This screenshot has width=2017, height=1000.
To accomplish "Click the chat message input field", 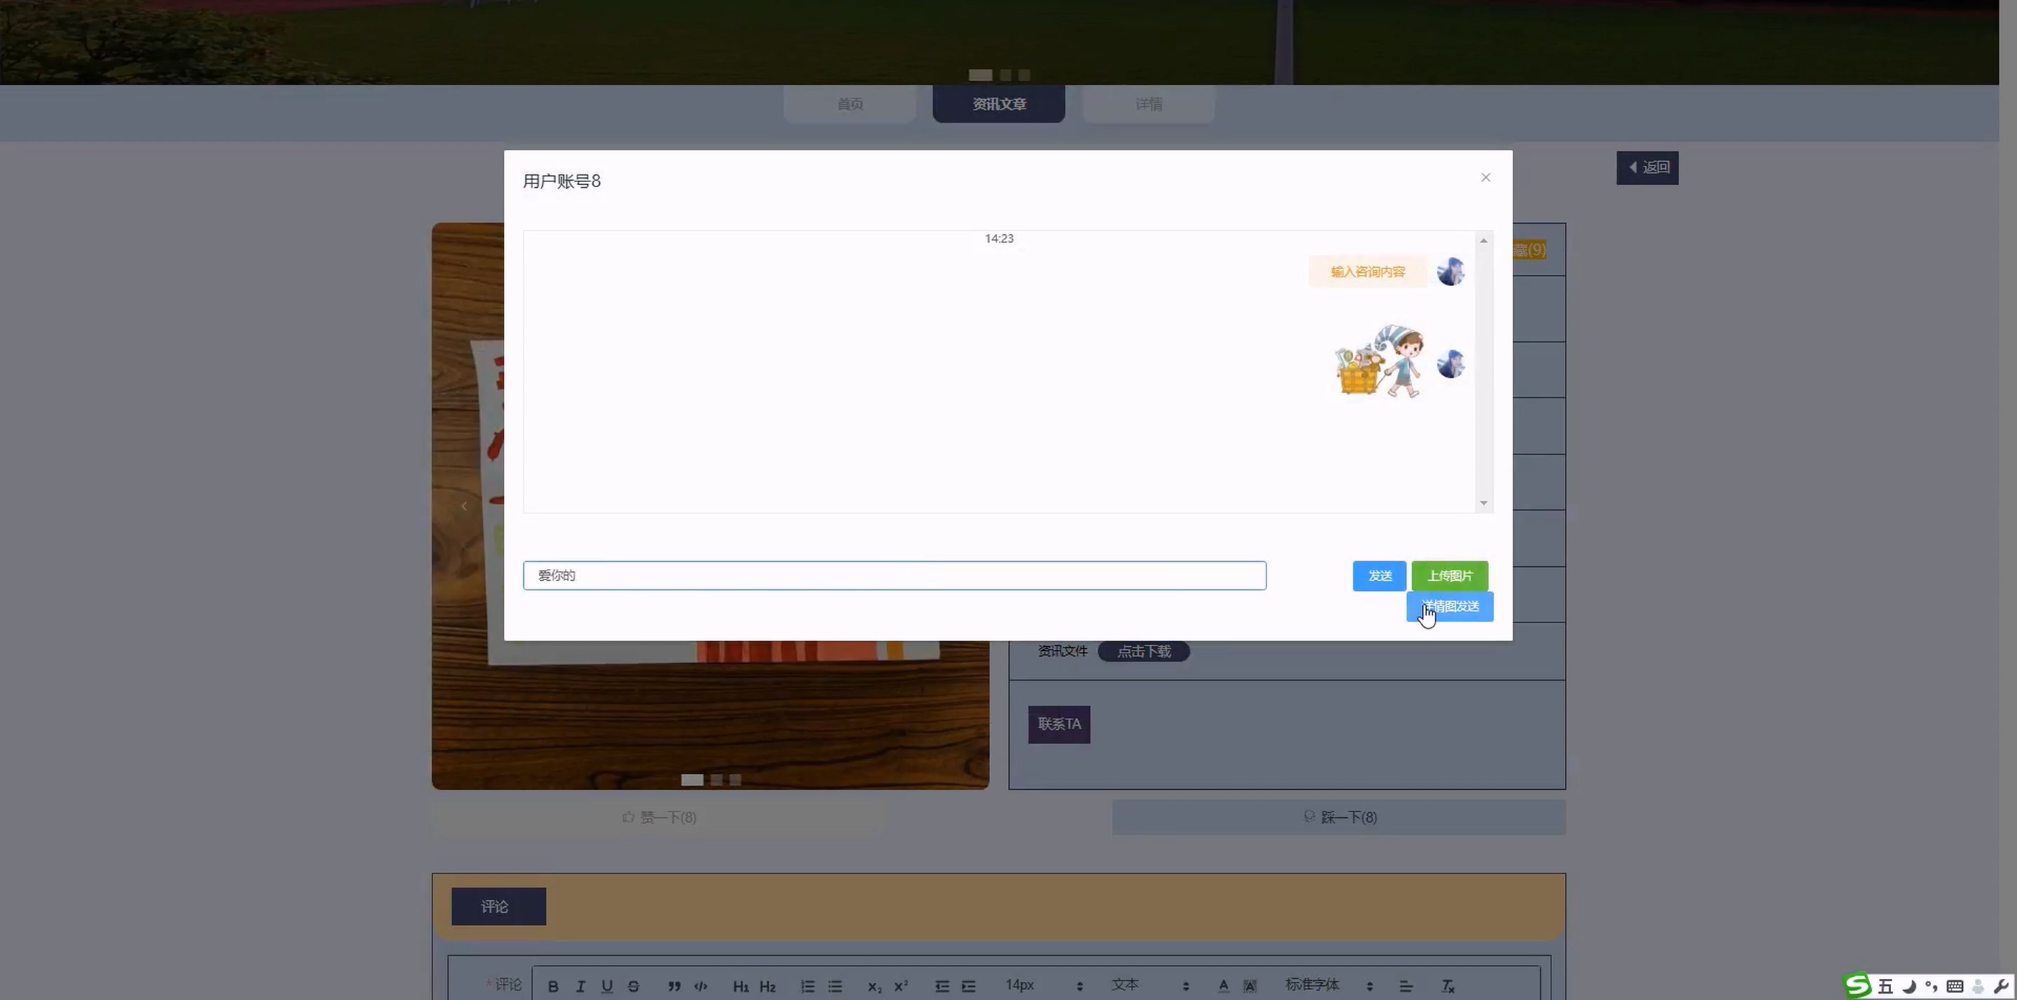I will (x=894, y=575).
